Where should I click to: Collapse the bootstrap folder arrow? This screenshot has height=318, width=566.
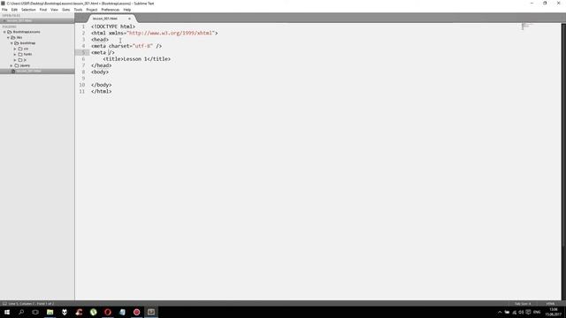pos(11,43)
